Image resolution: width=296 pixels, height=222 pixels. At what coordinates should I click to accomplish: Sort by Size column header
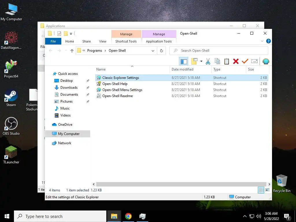tap(258, 69)
